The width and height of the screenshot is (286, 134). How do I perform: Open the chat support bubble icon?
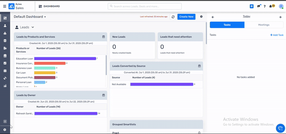(280, 128)
